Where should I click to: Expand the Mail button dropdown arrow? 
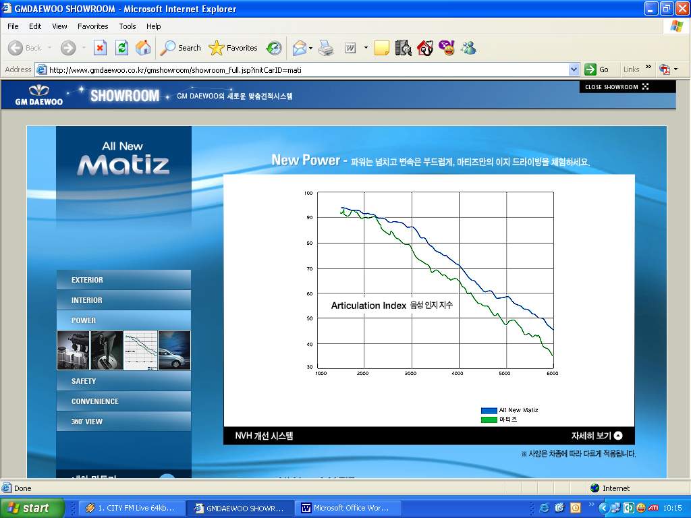click(x=310, y=48)
